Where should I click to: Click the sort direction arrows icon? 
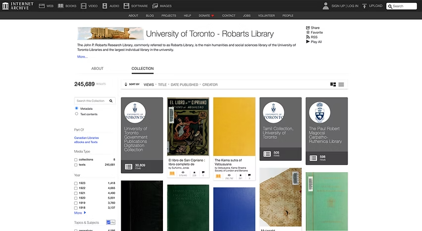click(126, 85)
